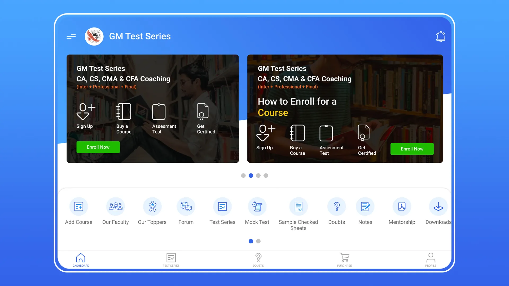Screen dimensions: 509x286
Task: Open the Our Faculty icon
Action: [x=116, y=207]
